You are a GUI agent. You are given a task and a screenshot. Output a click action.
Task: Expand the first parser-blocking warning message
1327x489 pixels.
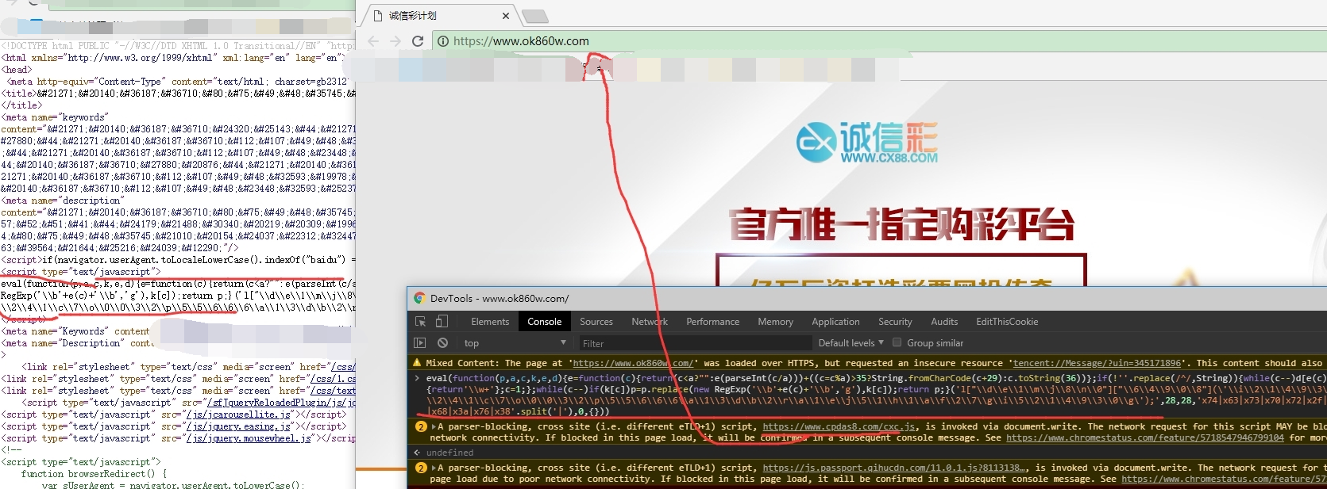pos(434,427)
